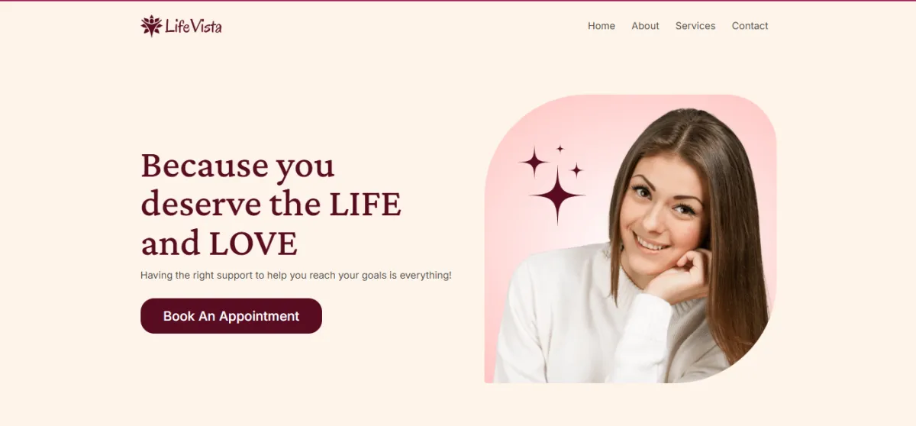This screenshot has height=426, width=916.
Task: Click the LifeVista lotus logo icon
Action: point(151,26)
